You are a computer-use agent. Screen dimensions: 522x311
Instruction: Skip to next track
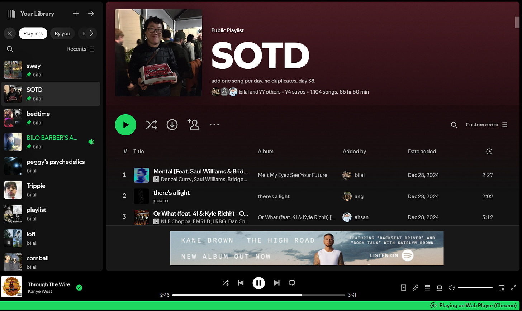point(276,283)
